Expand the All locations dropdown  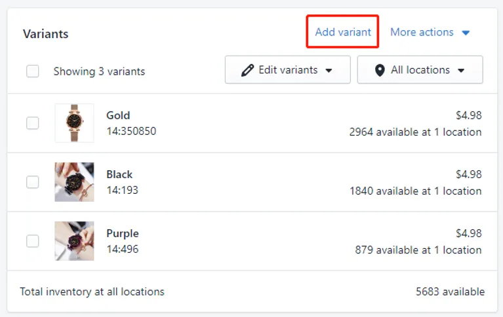(420, 70)
